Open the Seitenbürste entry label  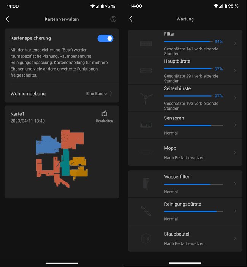click(177, 88)
